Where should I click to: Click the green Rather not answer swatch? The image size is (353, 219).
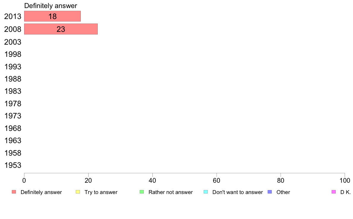[x=142, y=192]
